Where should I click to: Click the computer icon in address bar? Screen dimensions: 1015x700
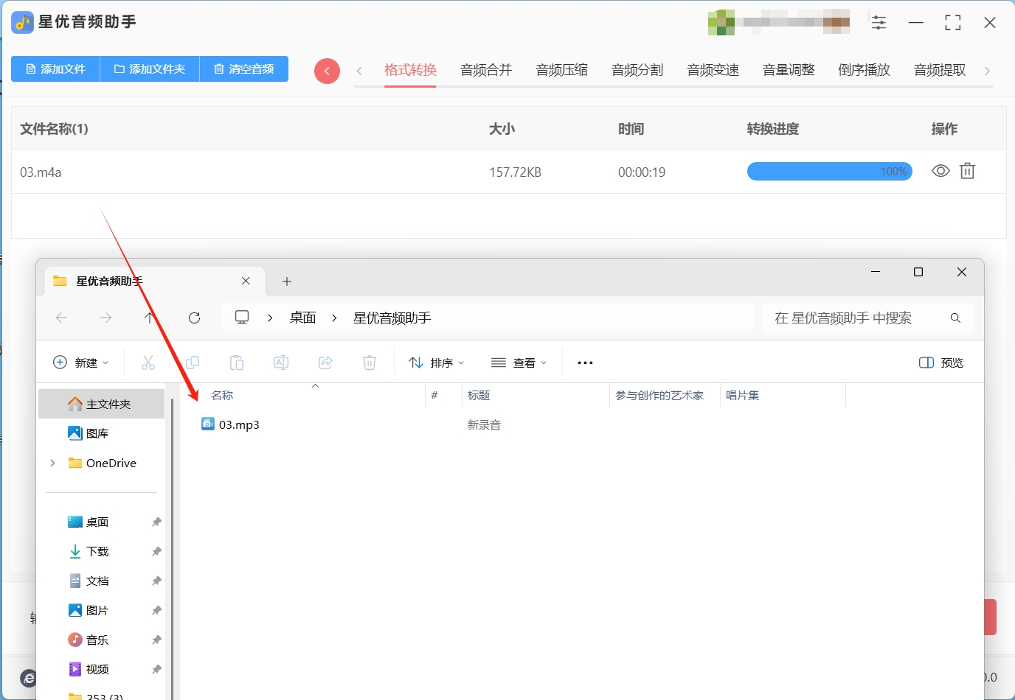tap(242, 318)
